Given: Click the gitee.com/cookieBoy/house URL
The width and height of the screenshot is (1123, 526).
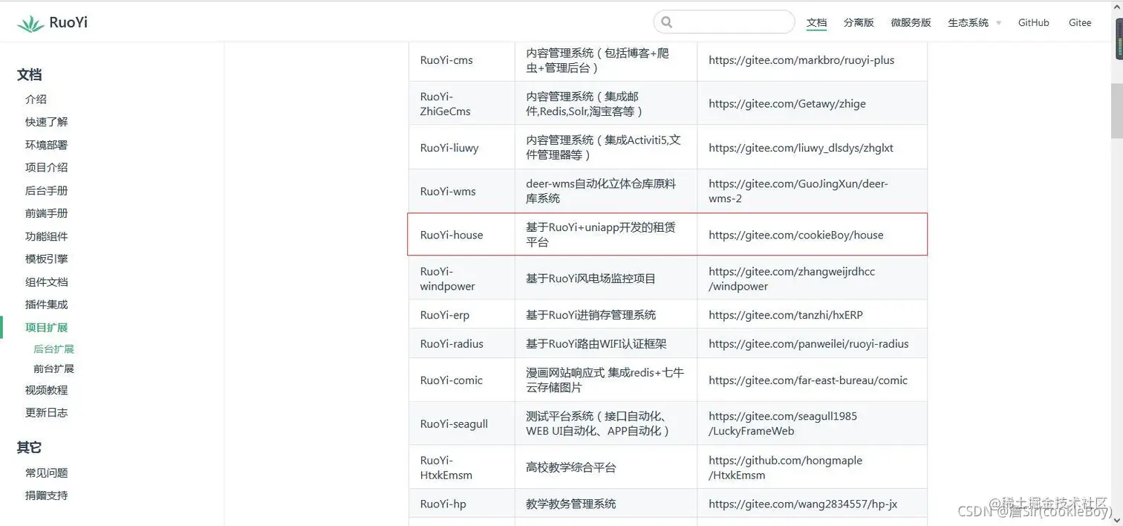Looking at the screenshot, I should tap(796, 235).
